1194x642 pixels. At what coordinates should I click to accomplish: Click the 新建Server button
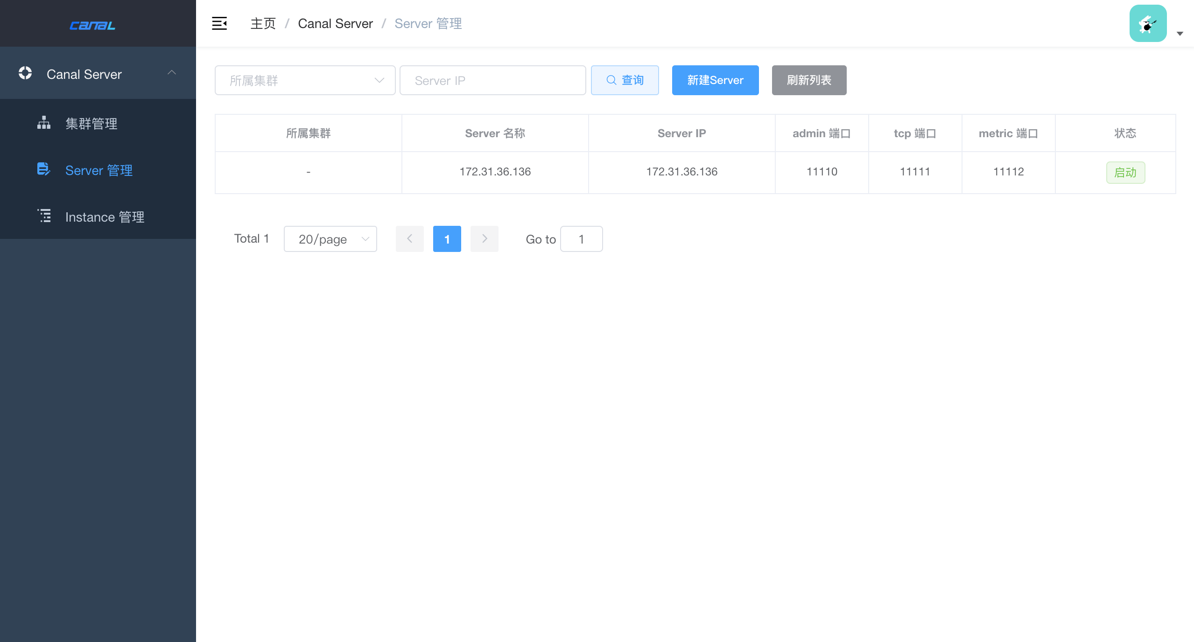coord(715,80)
